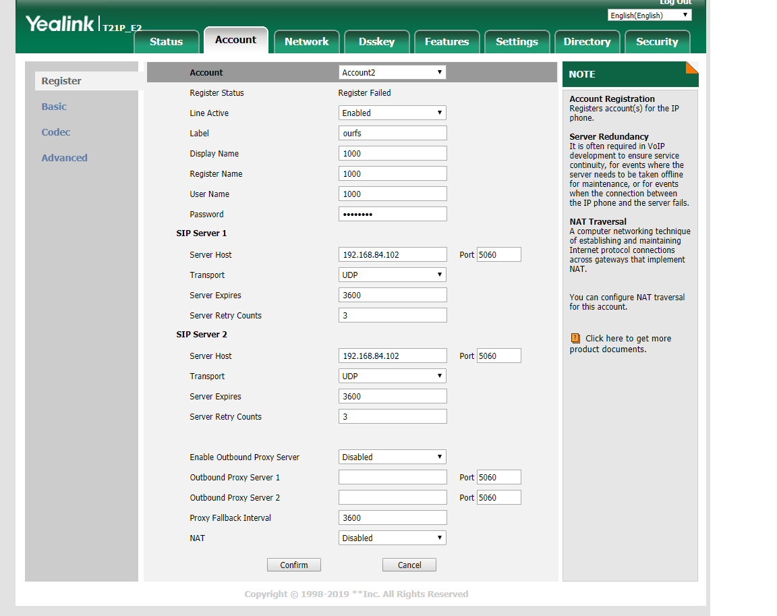
Task: Open SIP Server 1 Transport dropdown
Action: 392,275
